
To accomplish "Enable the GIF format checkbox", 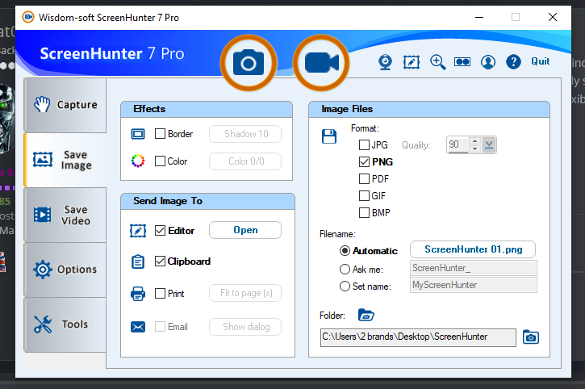I will pyautogui.click(x=364, y=195).
